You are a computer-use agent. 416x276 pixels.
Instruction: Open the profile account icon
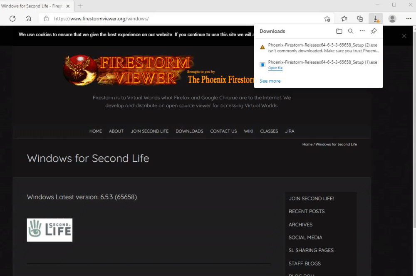(392, 19)
